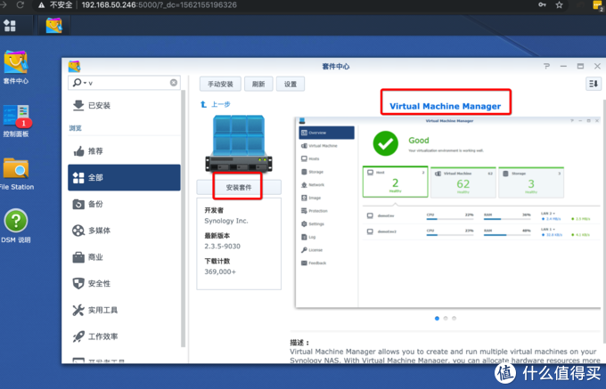Minimize the Package Center window
This screenshot has width=606, height=389.
563,67
